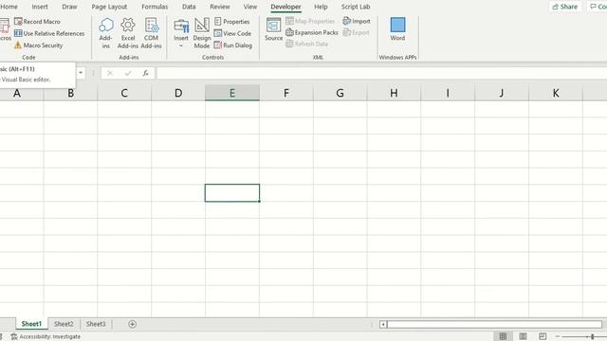Open the View tab
This screenshot has width=607, height=341.
[x=250, y=7]
